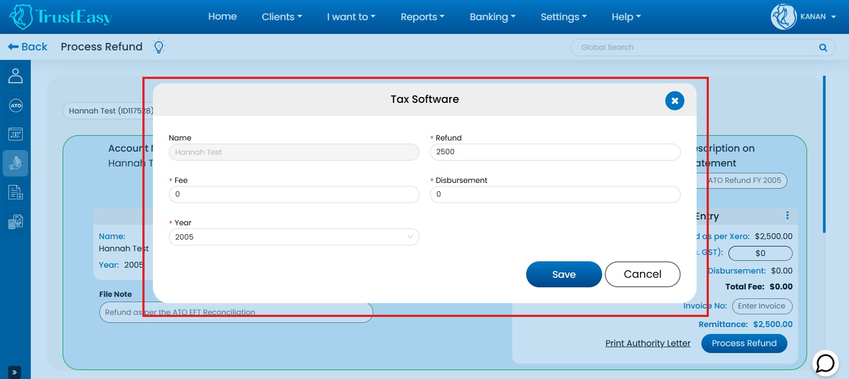Open the ATO icon in sidebar
This screenshot has height=379, width=849.
pyautogui.click(x=15, y=105)
